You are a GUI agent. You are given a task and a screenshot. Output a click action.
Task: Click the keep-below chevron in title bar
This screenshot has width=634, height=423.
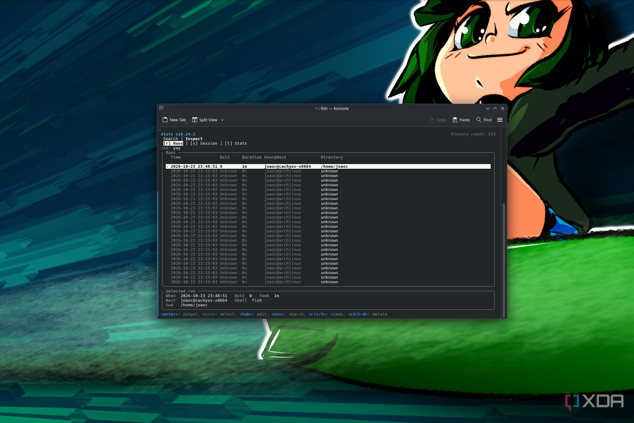(488, 108)
